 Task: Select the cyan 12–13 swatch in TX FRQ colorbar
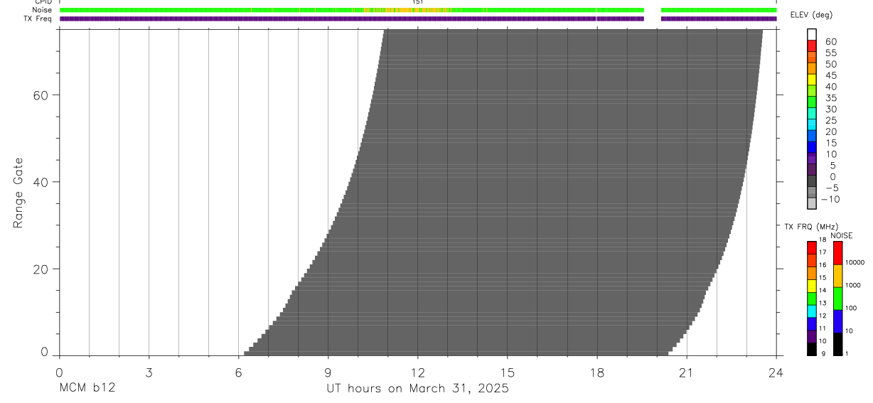pos(812,311)
